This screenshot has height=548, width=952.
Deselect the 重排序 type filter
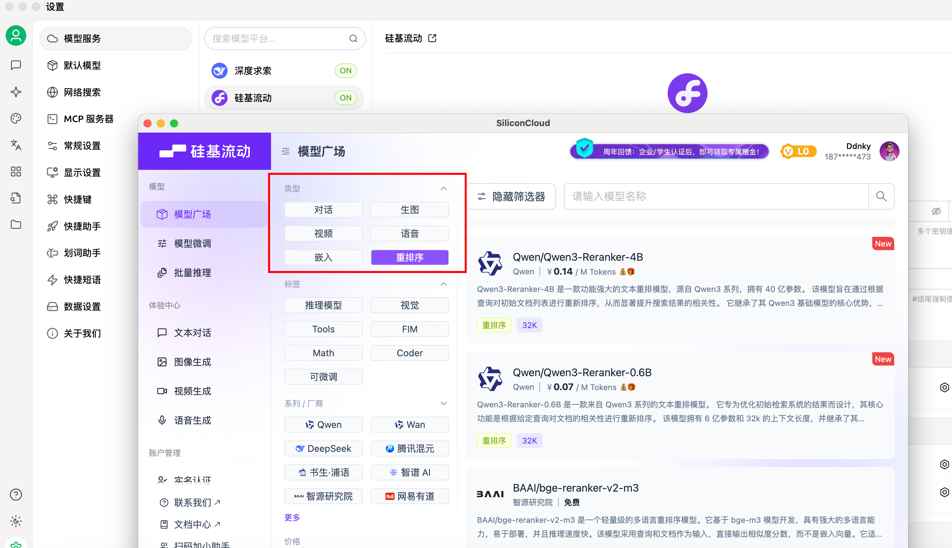coord(410,257)
